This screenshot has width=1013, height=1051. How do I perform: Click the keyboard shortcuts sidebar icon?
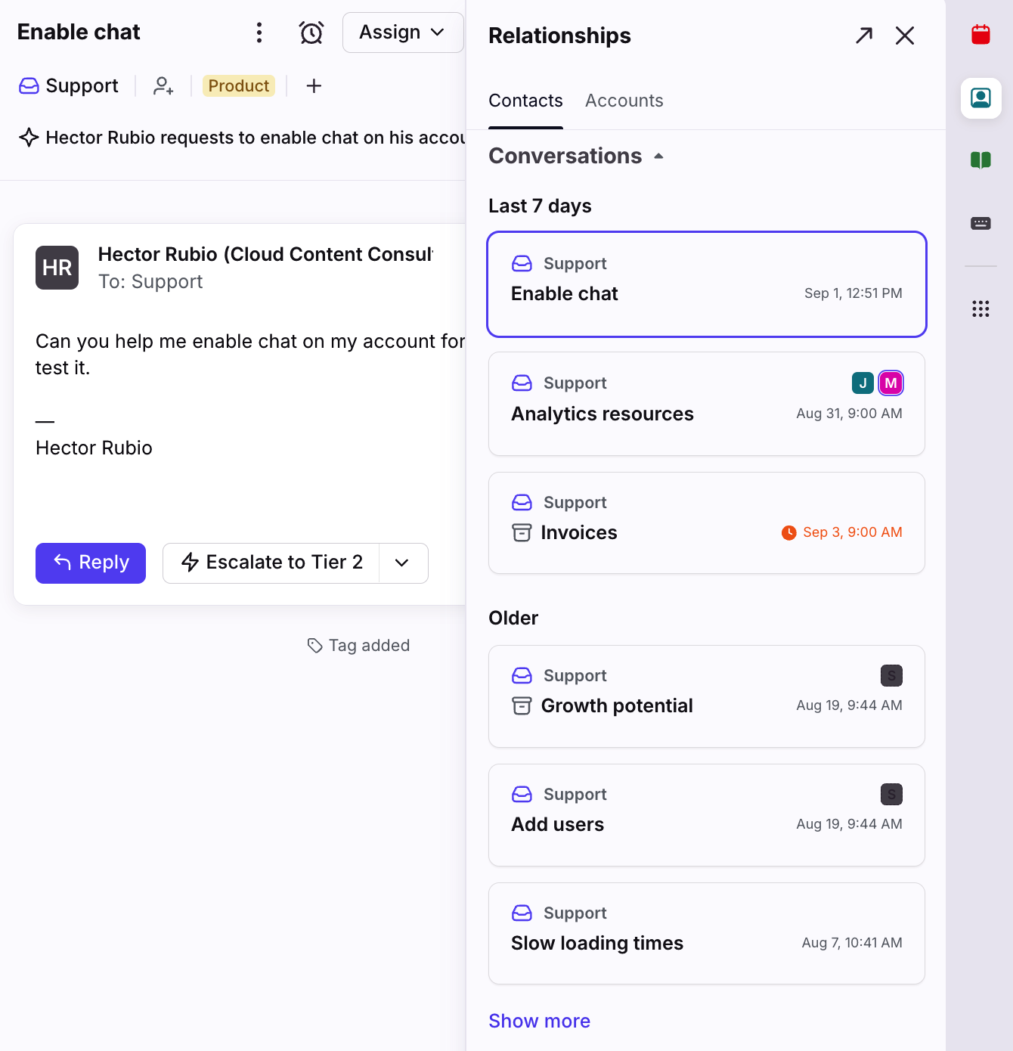pos(980,223)
